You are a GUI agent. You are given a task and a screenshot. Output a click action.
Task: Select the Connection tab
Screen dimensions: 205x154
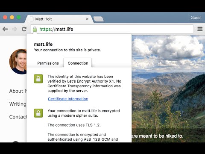tap(78, 63)
